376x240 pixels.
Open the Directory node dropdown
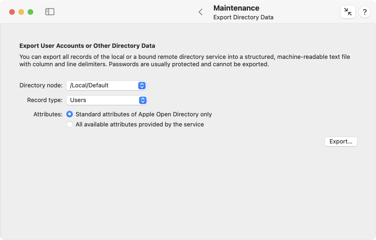pyautogui.click(x=106, y=86)
